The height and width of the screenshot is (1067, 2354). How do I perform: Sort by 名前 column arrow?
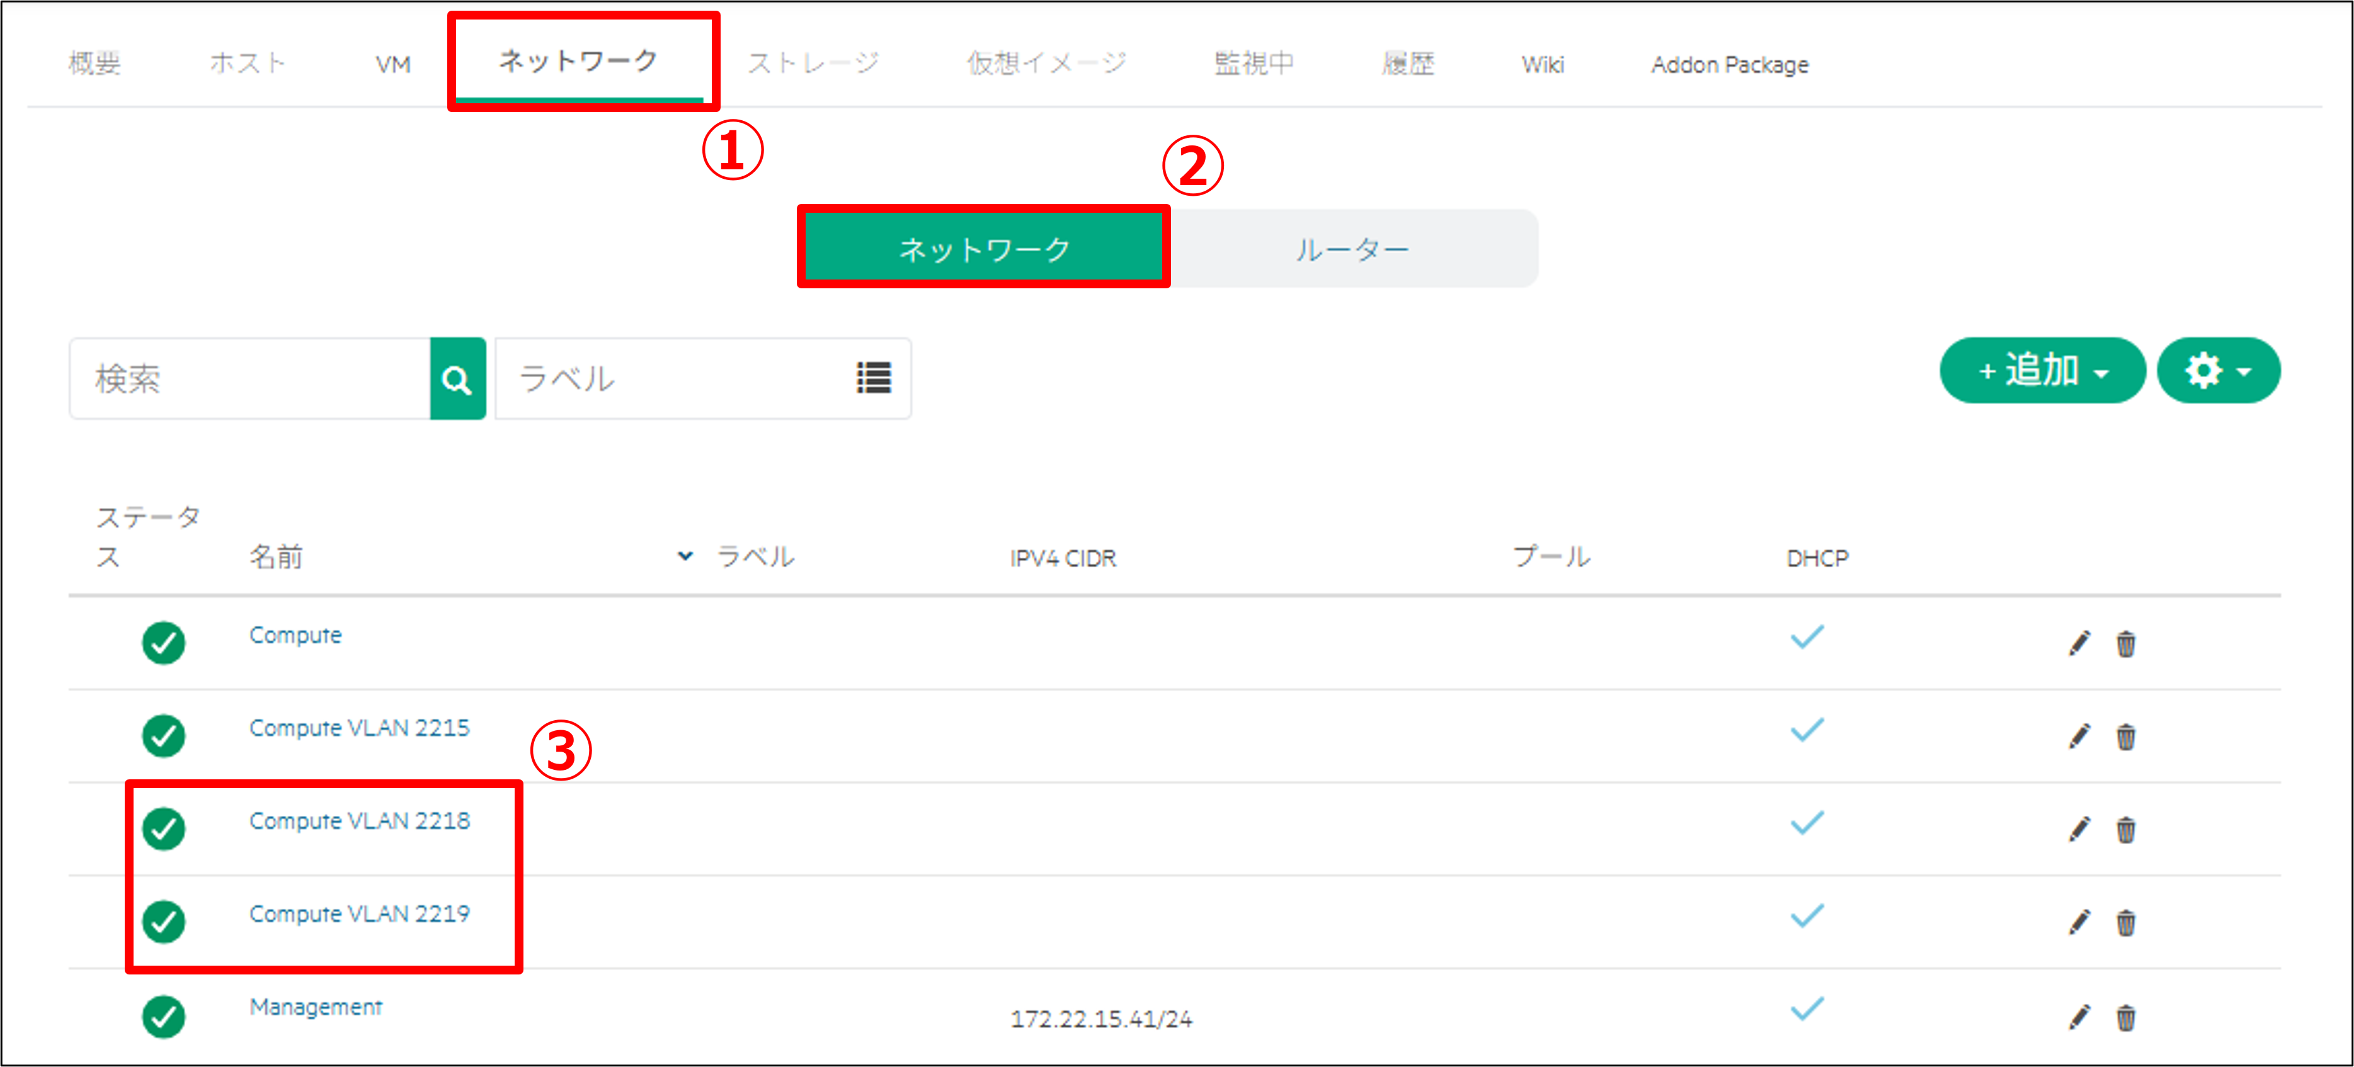point(685,555)
